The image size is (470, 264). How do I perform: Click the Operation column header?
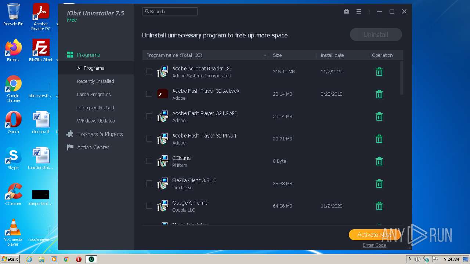pyautogui.click(x=382, y=55)
